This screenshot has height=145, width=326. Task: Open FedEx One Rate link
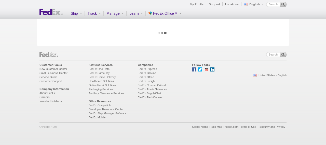coord(99,69)
